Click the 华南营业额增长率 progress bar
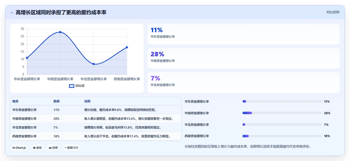The height and width of the screenshot is (161, 350). (282, 113)
